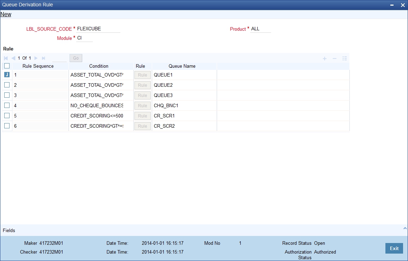Check the checkbox for rule sequence 3
Screen dimensions: 408x261
click(7, 95)
